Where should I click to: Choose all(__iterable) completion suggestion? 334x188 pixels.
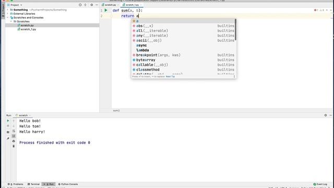pos(183,31)
